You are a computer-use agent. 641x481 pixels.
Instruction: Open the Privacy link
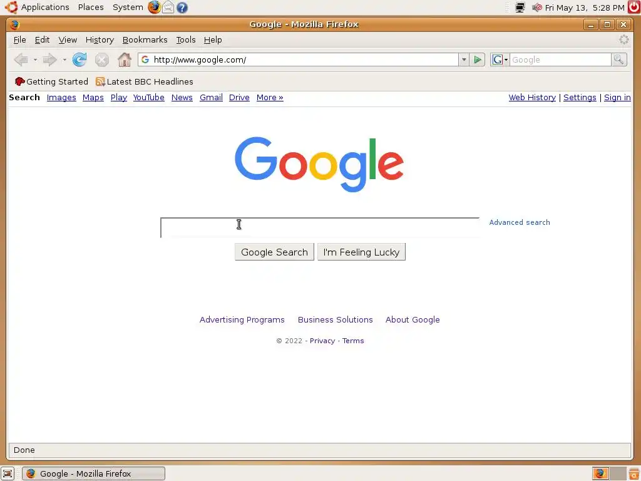point(322,341)
